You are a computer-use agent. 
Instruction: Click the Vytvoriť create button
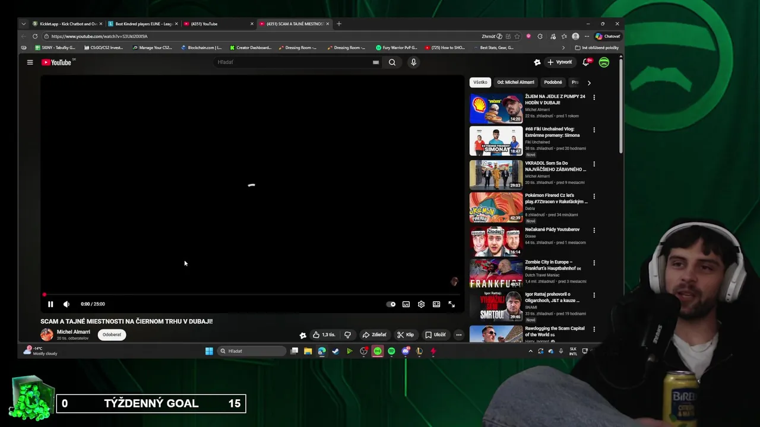point(560,62)
